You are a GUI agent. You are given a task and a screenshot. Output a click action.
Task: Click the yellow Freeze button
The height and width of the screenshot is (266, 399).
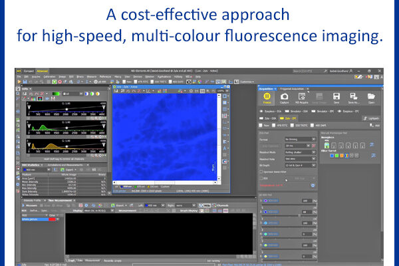click(267, 98)
